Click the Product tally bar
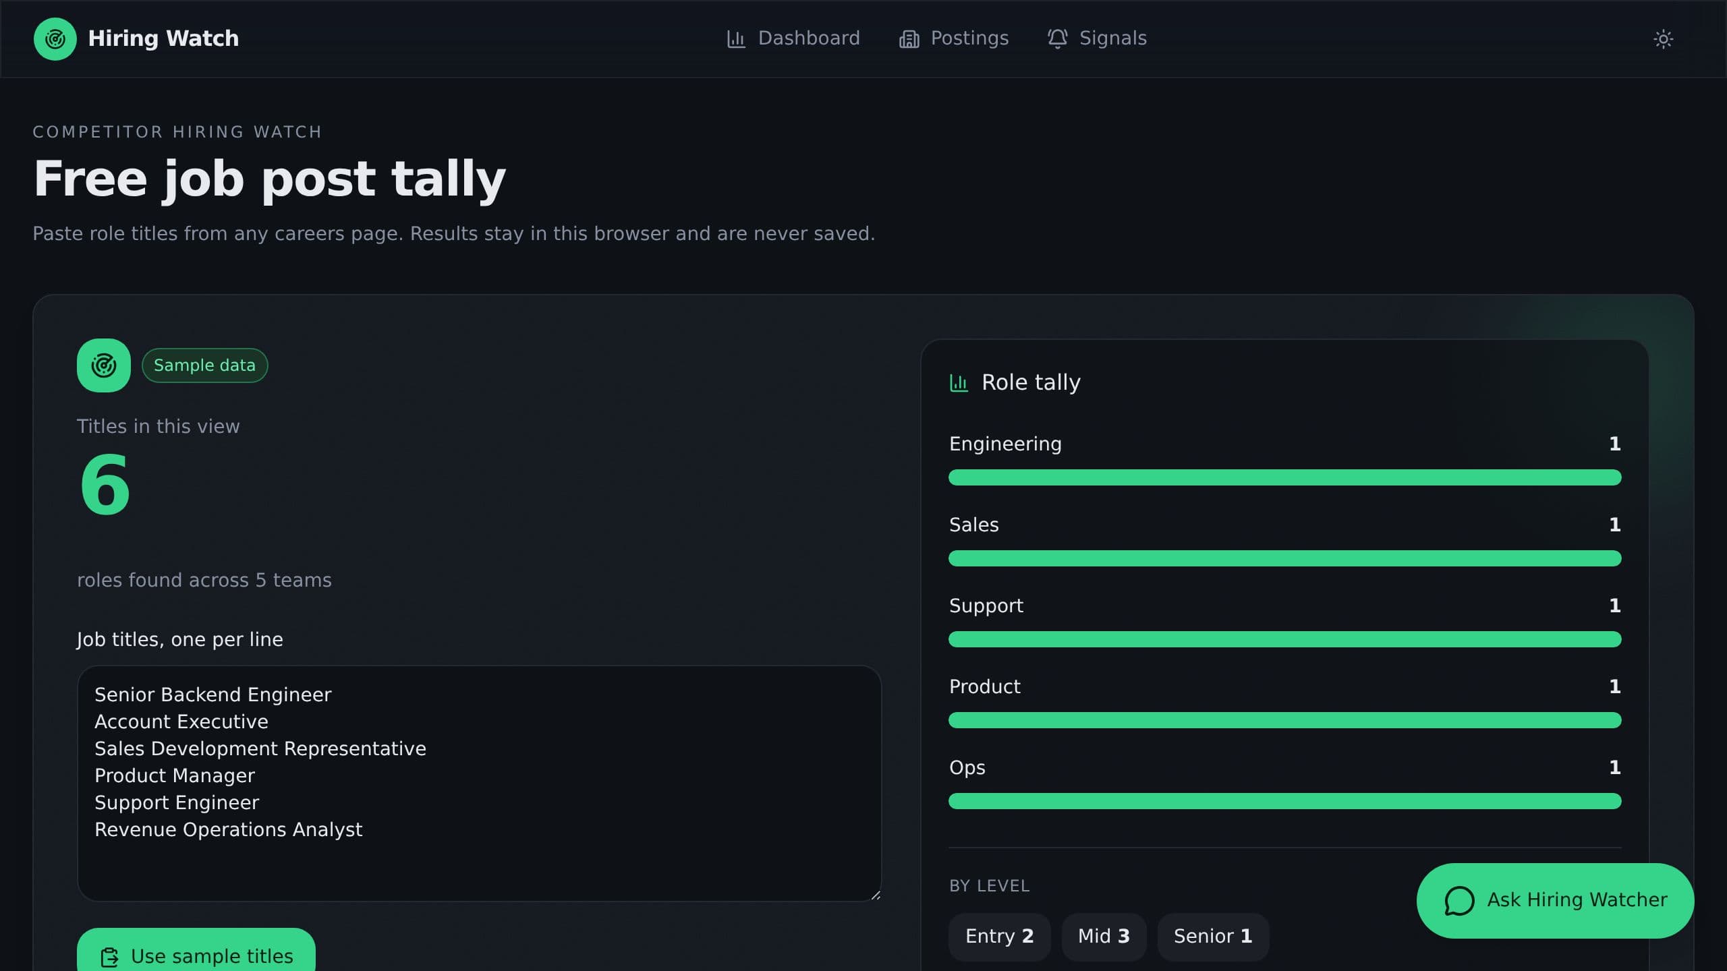Viewport: 1727px width, 971px height. tap(1284, 720)
